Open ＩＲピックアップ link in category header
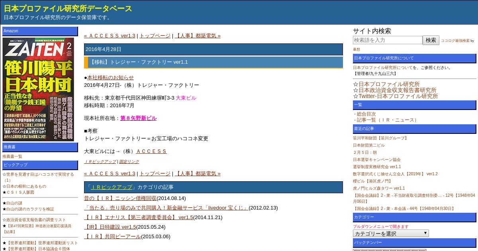 [x=111, y=187]
